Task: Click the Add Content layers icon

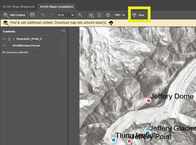Action: 6,15
